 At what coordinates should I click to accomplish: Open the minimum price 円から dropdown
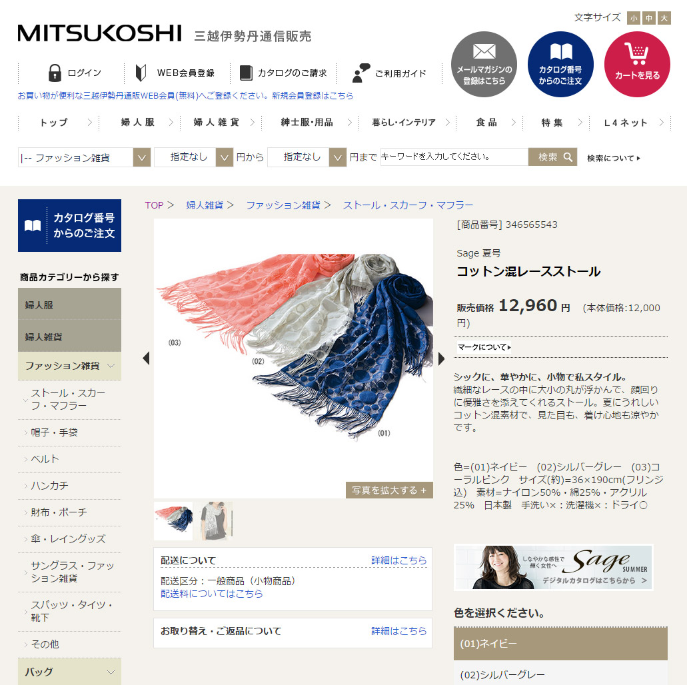click(x=193, y=157)
